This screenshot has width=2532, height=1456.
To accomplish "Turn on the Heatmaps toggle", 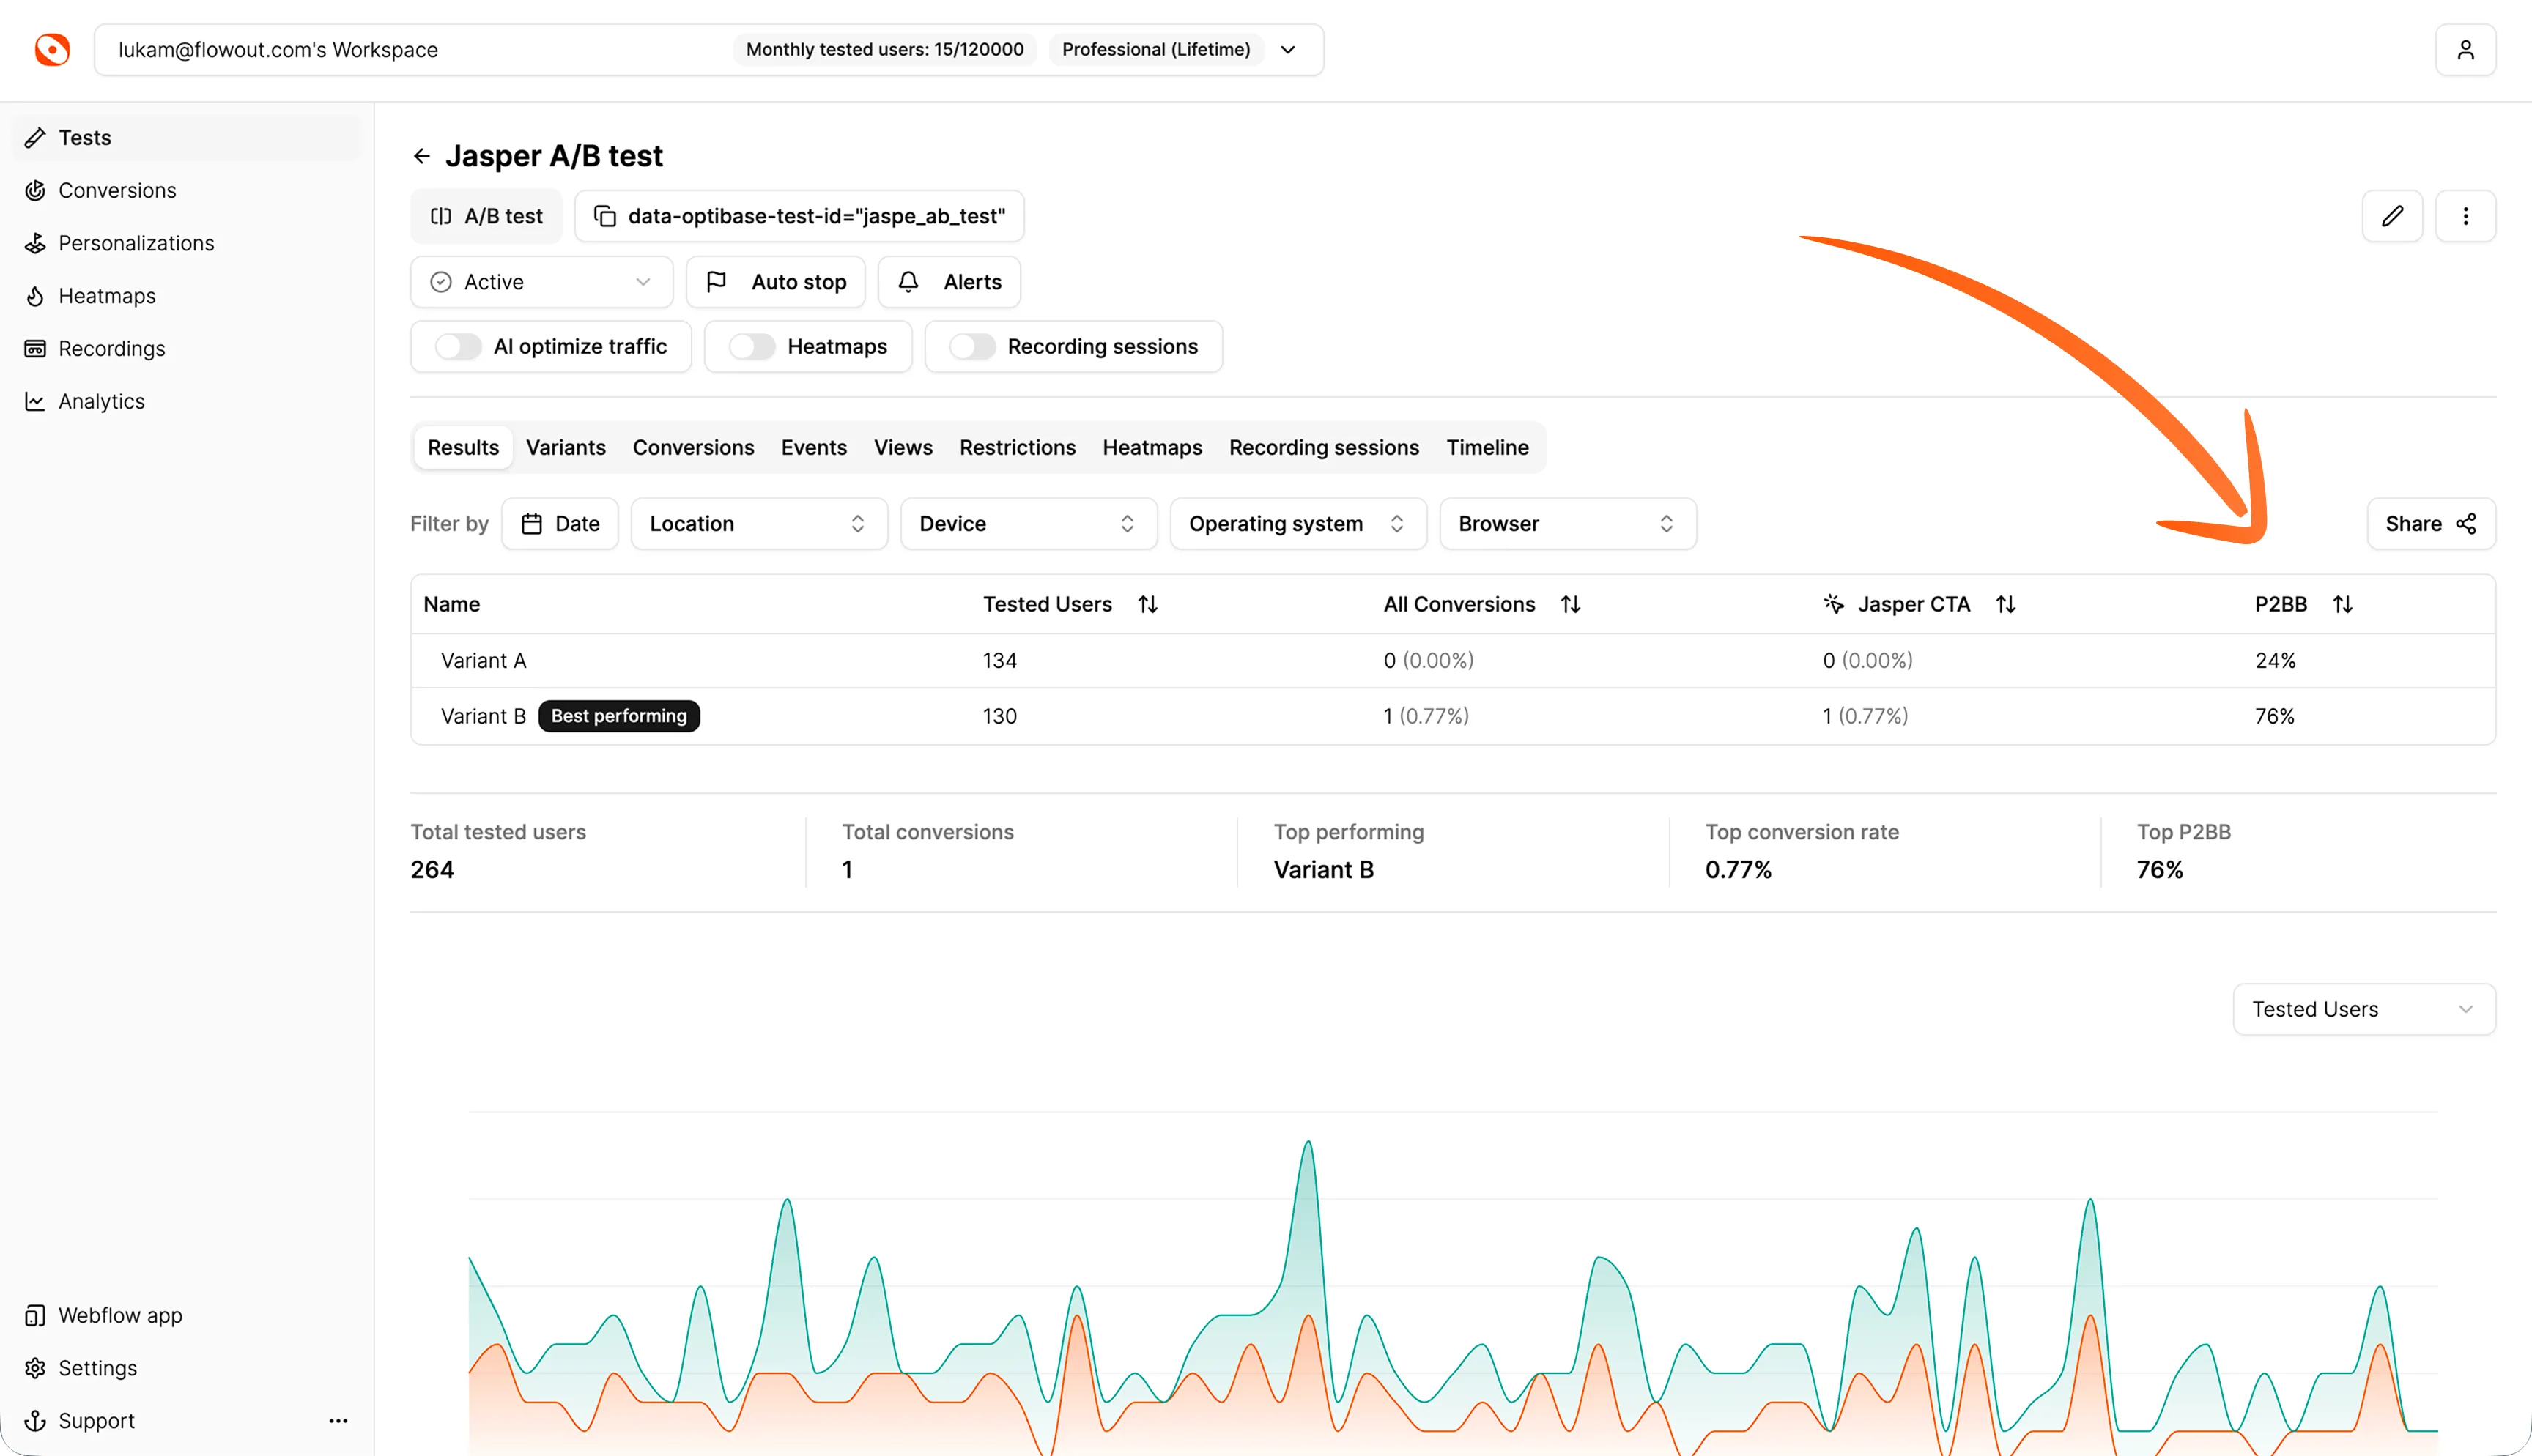I will click(x=751, y=347).
